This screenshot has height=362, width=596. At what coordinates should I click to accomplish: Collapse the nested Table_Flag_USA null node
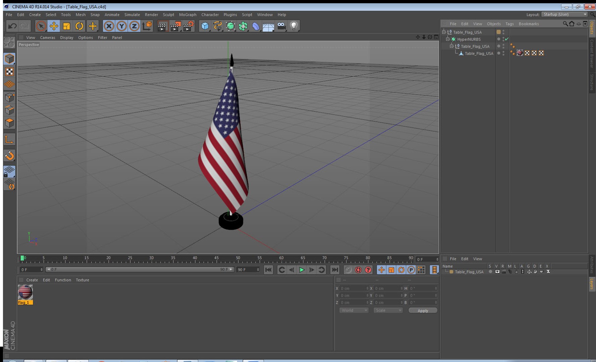point(451,46)
